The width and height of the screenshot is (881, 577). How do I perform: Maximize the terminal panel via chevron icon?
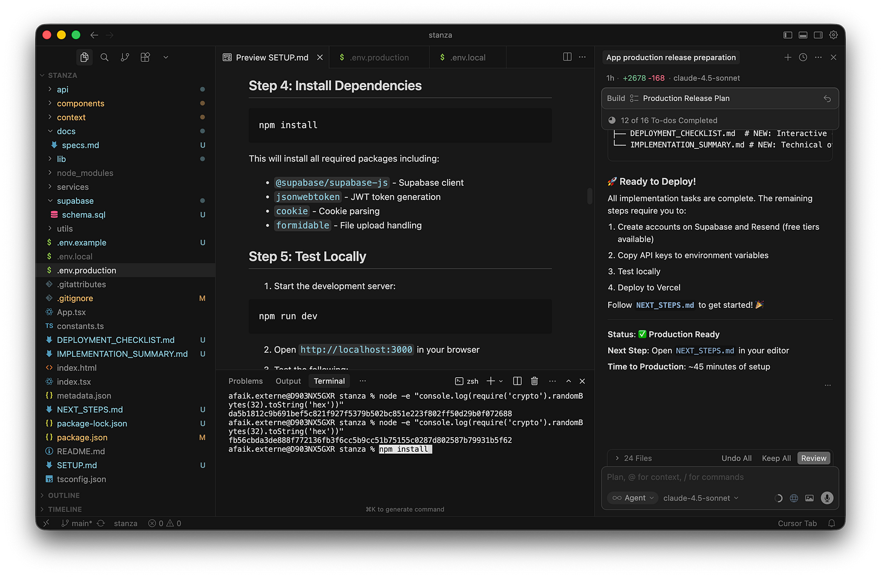(x=568, y=380)
